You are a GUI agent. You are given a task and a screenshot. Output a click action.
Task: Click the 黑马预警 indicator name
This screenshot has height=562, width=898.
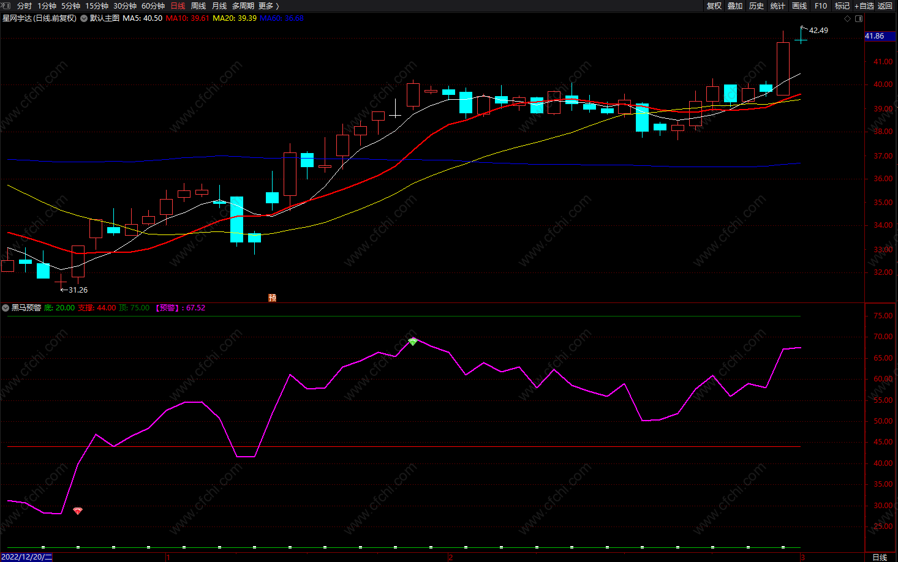click(x=26, y=308)
